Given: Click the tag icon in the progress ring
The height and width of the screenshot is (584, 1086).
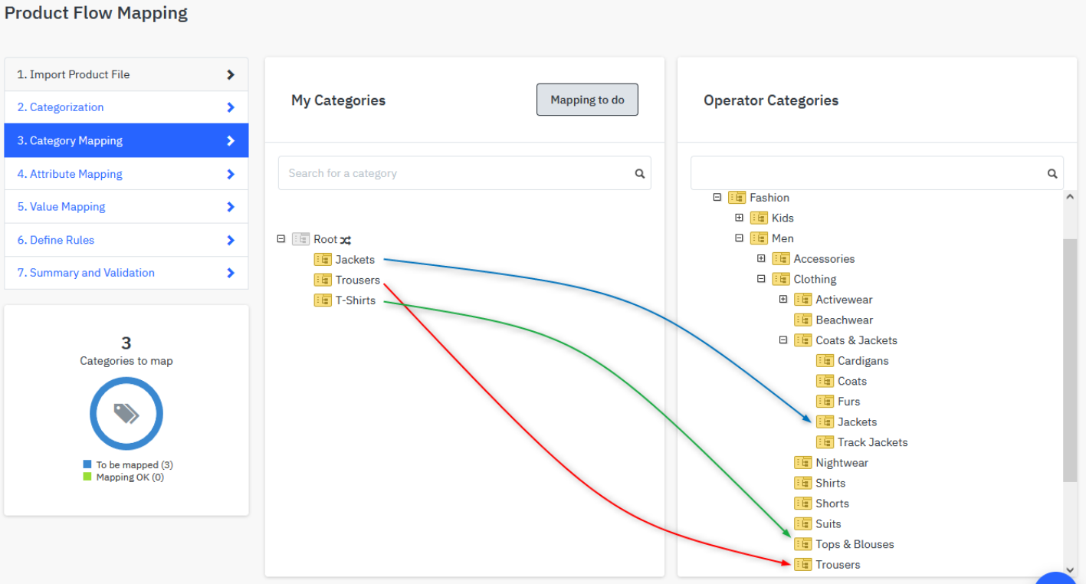Looking at the screenshot, I should point(126,414).
